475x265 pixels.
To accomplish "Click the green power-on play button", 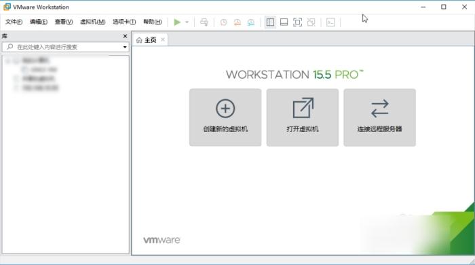I will pyautogui.click(x=177, y=22).
